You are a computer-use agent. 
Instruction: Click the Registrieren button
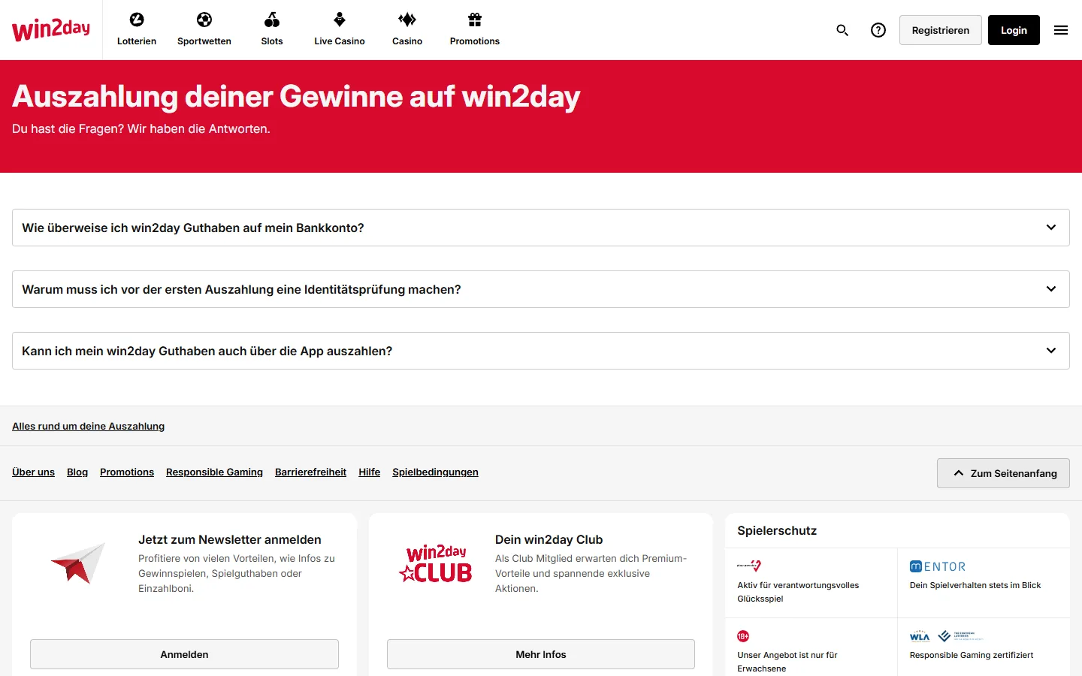[941, 30]
